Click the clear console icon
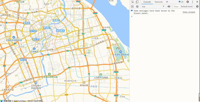Viewport: 200px width, 102px height. tap(137, 6)
